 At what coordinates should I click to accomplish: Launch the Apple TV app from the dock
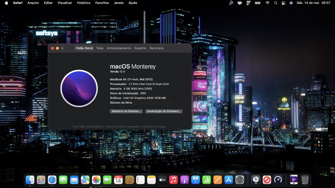[162, 180]
